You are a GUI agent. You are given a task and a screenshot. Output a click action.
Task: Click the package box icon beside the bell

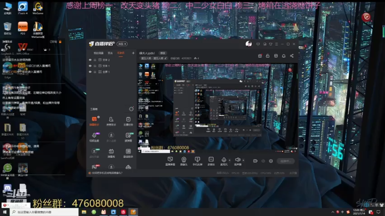tap(276, 56)
